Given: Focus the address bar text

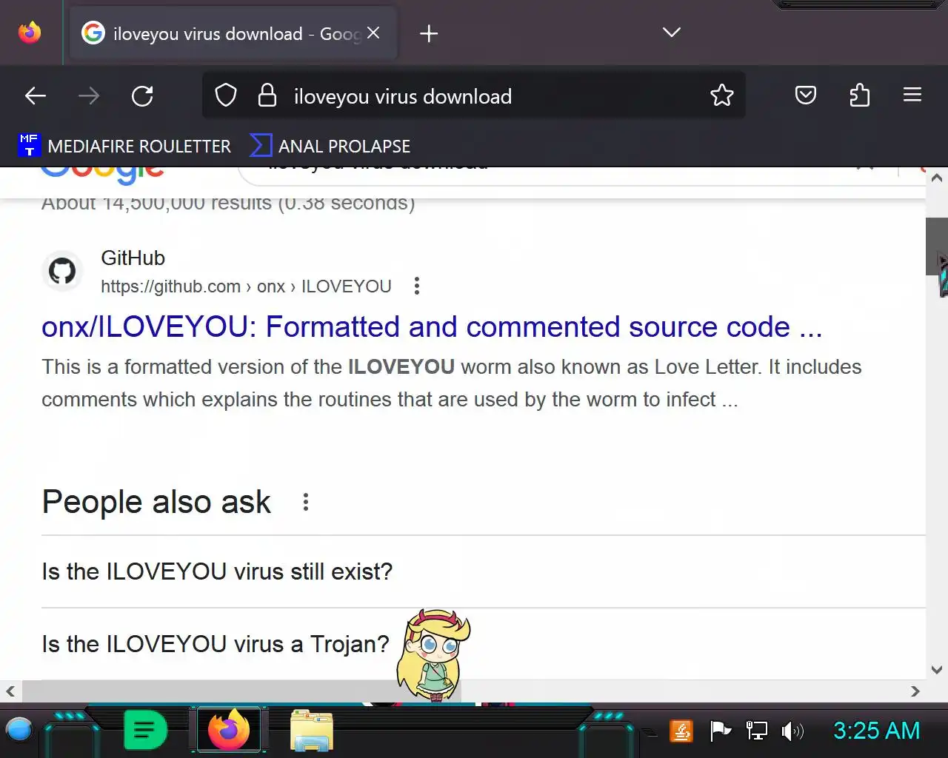Looking at the screenshot, I should pyautogui.click(x=403, y=96).
